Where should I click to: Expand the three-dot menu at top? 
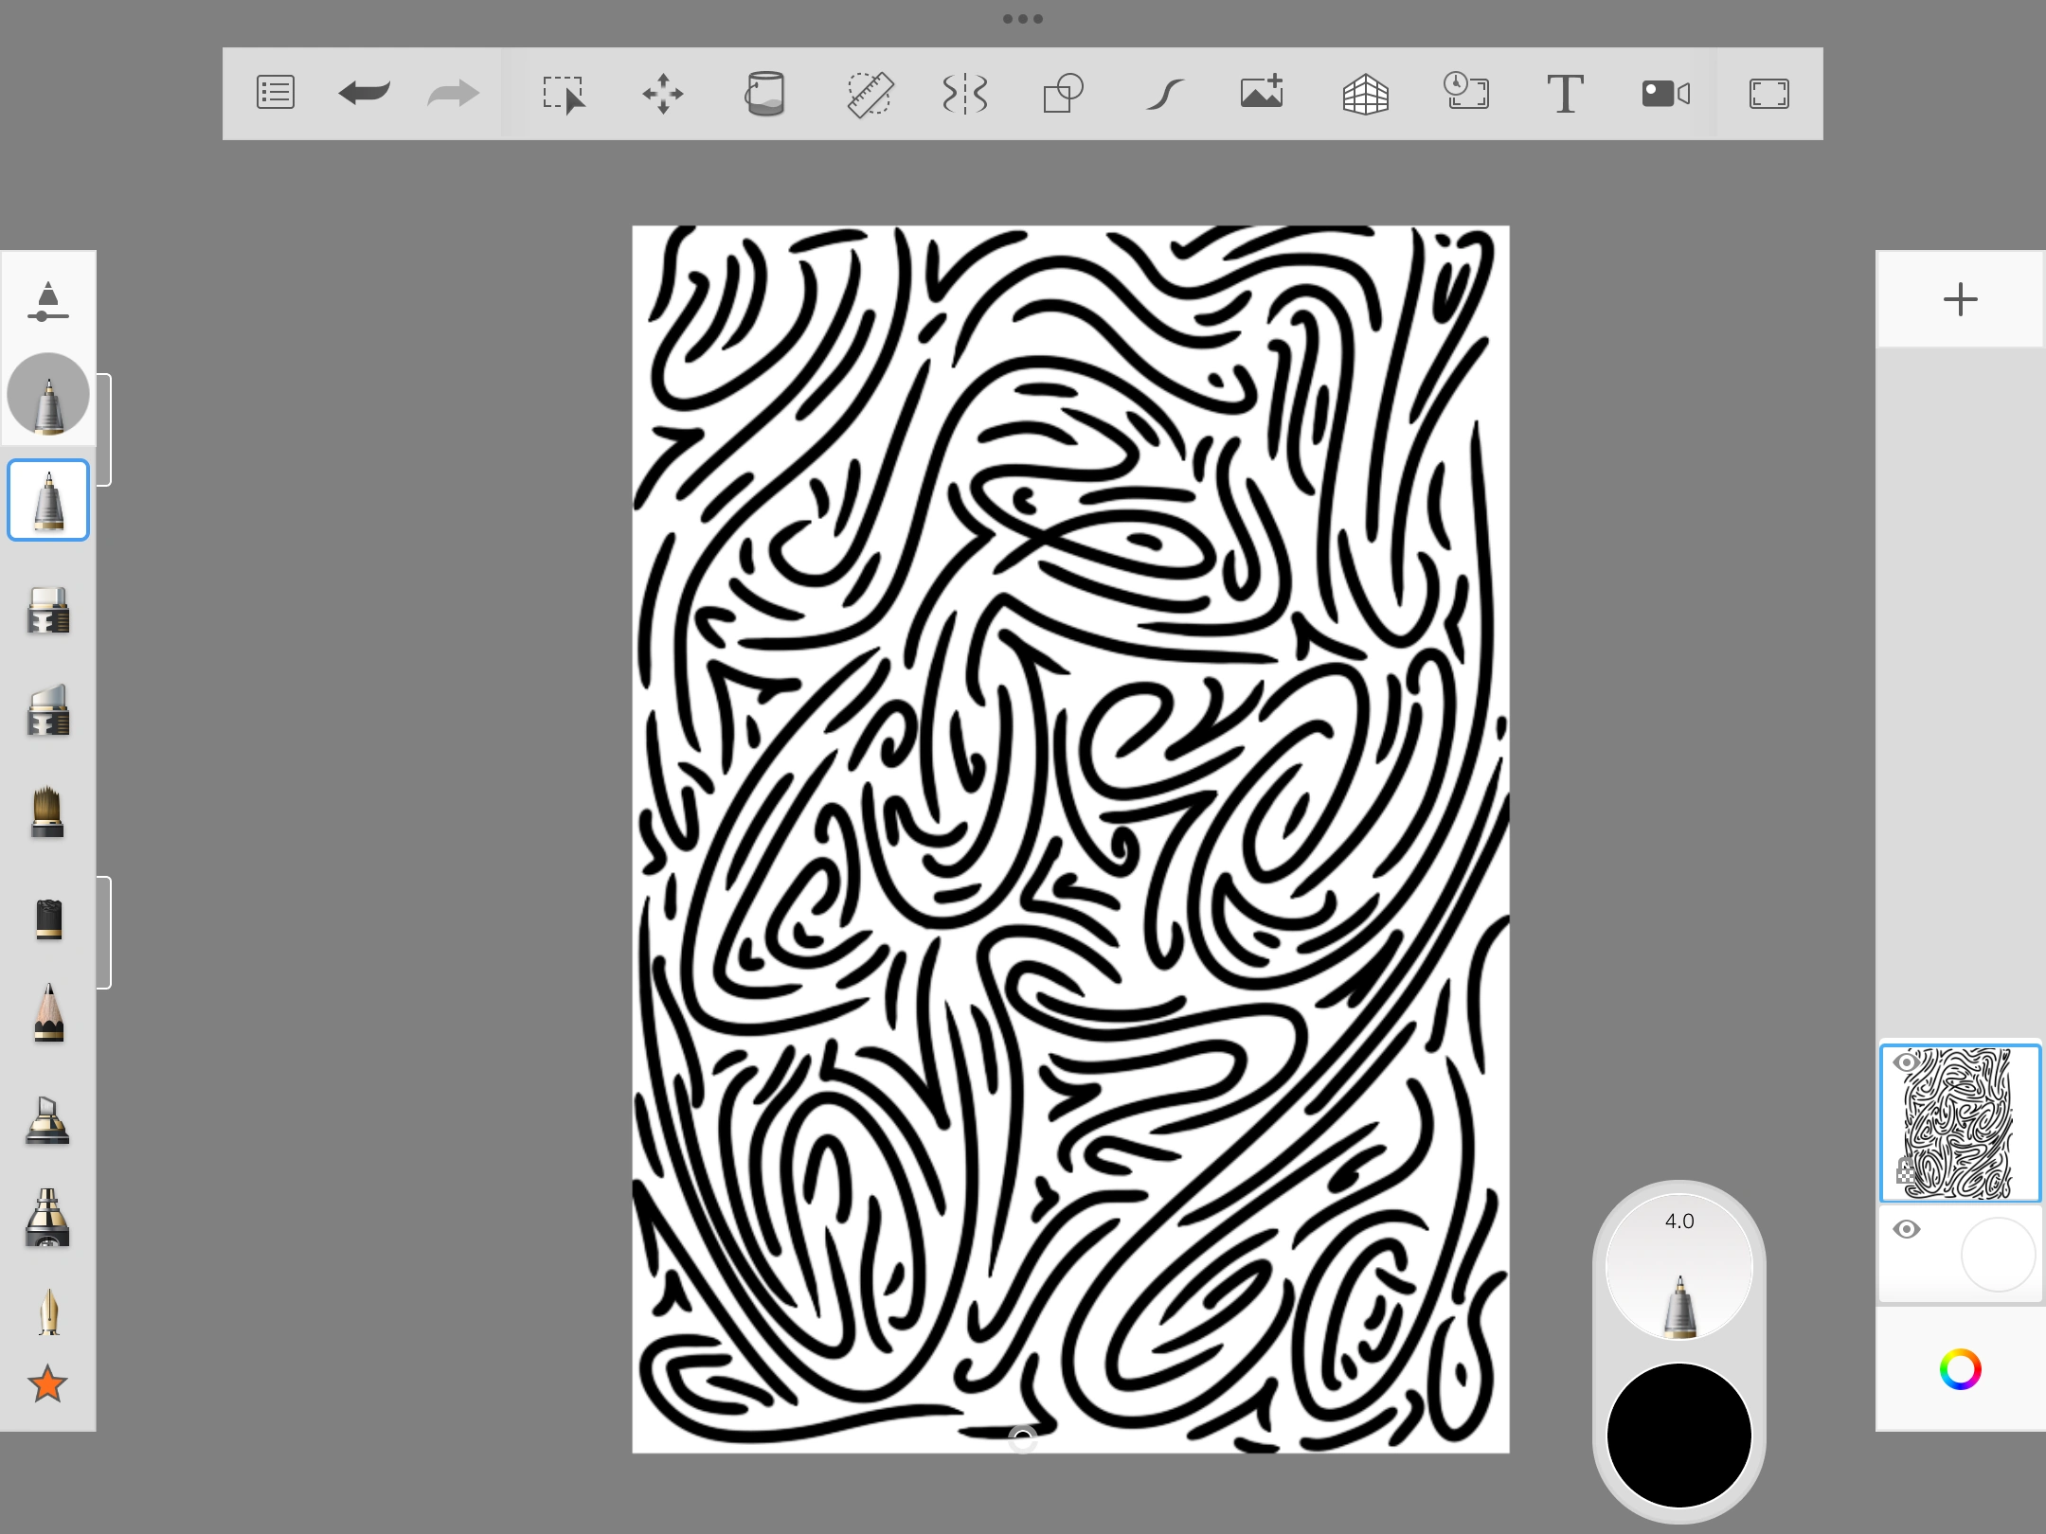coord(1023,19)
